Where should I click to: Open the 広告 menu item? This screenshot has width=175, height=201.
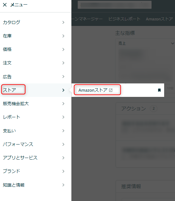point(36,77)
